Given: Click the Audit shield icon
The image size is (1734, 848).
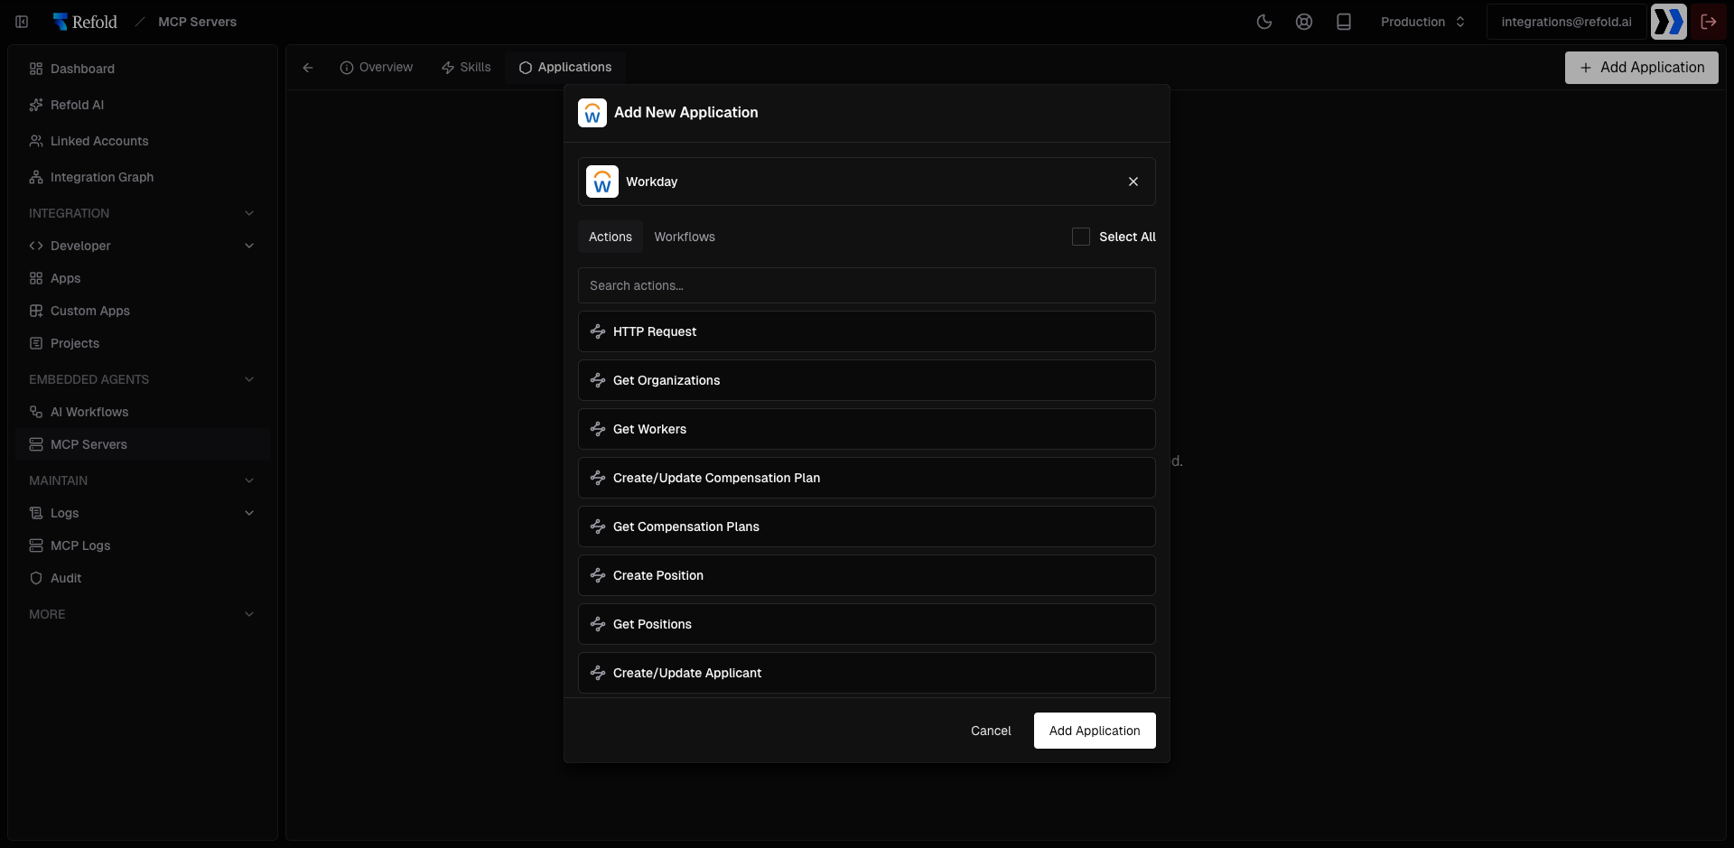Looking at the screenshot, I should 36,578.
